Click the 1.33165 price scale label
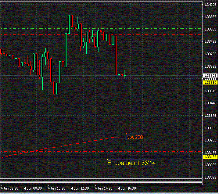This screenshot has height=194, width=219. coord(210,153)
